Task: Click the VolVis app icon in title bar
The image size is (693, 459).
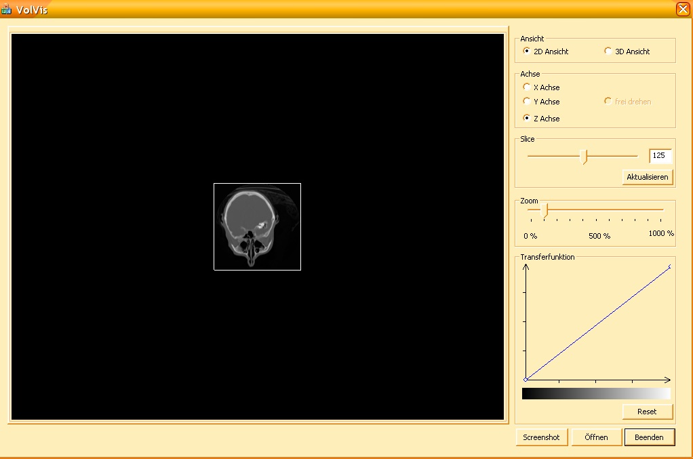Action: [6, 9]
